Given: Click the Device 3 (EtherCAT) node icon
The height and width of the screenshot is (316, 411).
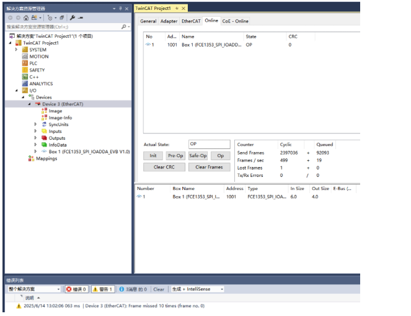Looking at the screenshot, I should click(x=38, y=104).
